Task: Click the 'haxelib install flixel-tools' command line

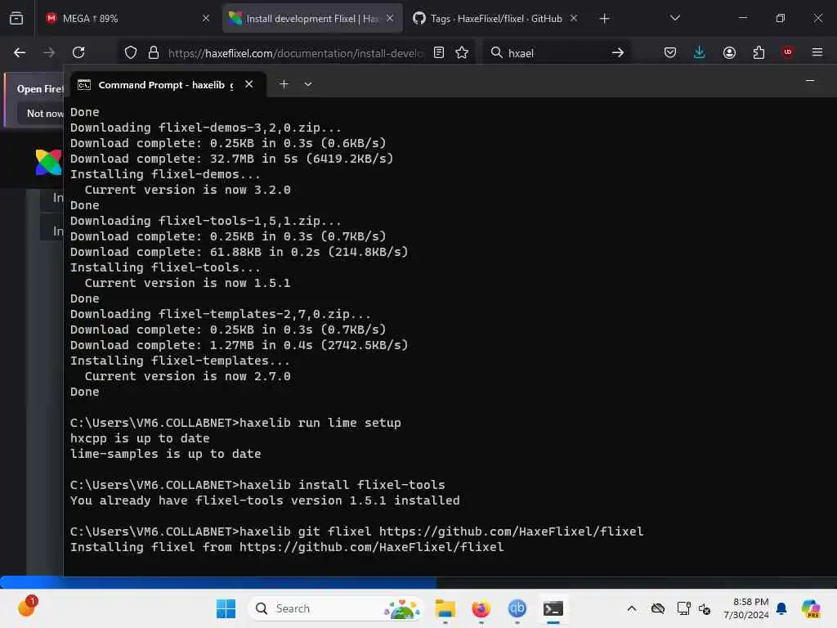Action: tap(257, 485)
